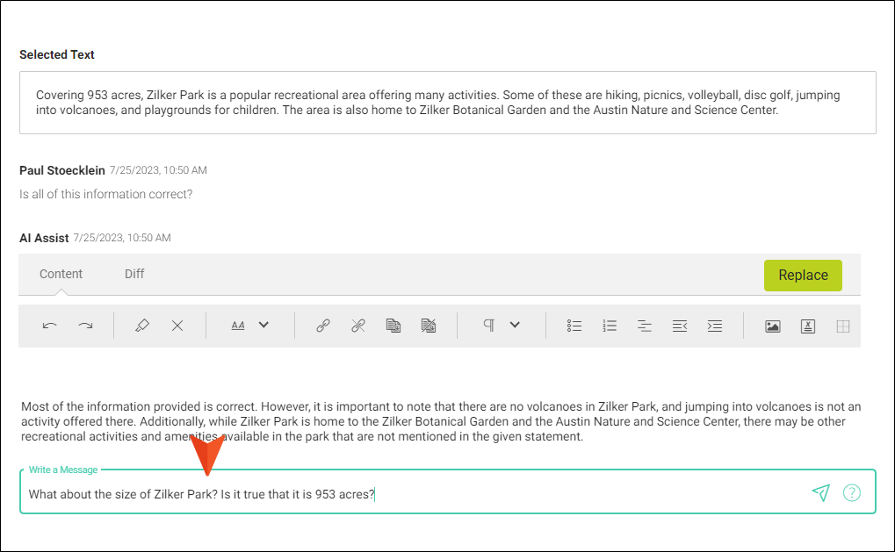Click the paste as plain text icon

coord(429,326)
